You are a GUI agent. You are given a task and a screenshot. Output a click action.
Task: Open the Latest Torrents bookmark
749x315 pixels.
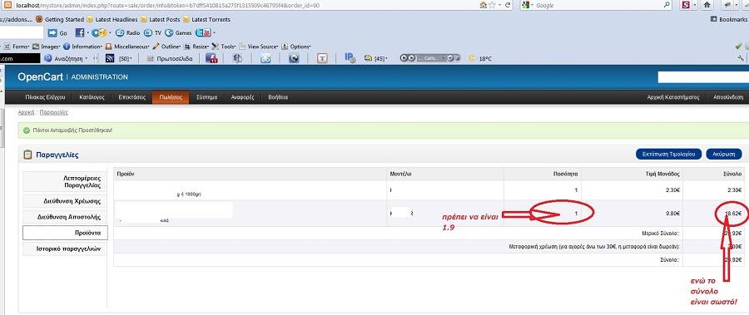pos(206,20)
